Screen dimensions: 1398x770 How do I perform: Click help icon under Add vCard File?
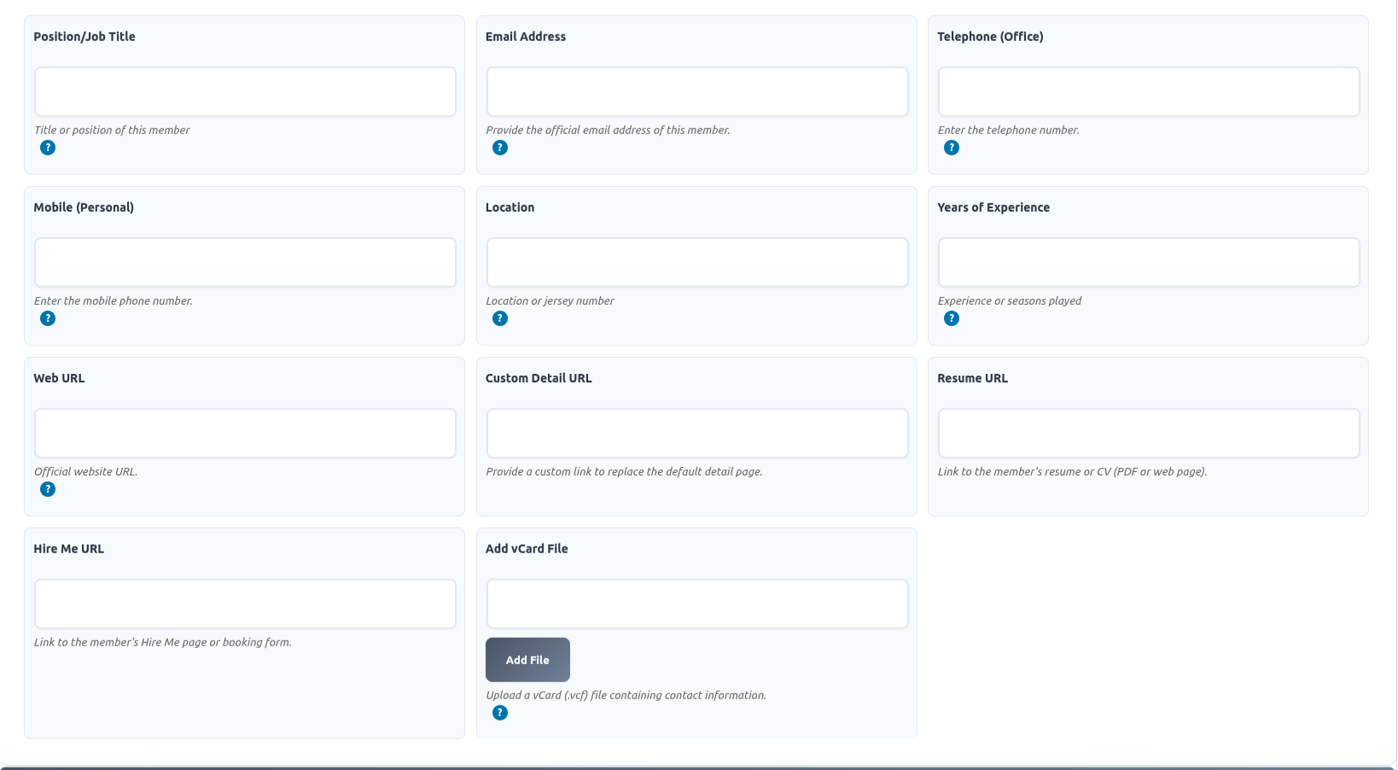tap(500, 713)
